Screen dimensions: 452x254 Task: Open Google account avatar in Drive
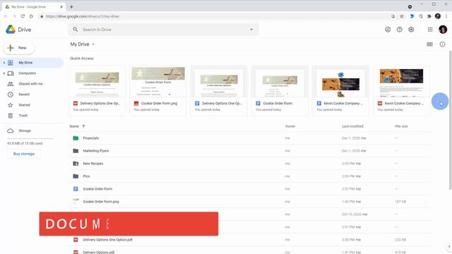[x=443, y=30]
